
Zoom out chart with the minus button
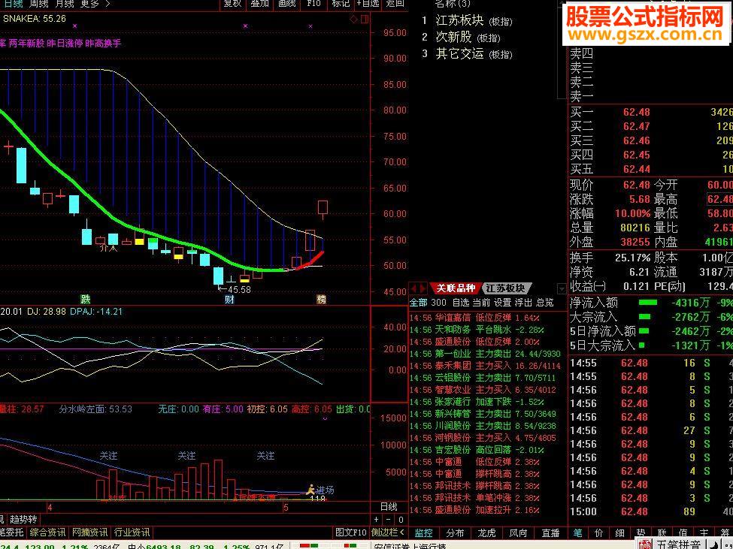(389, 519)
